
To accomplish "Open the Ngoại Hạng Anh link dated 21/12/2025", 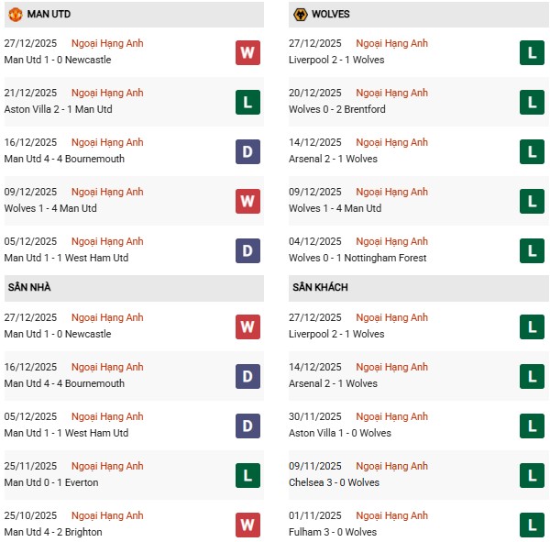I will 107,94.
